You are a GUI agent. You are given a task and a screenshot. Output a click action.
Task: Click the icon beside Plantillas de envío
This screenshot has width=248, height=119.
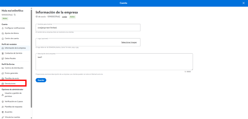point(2,78)
